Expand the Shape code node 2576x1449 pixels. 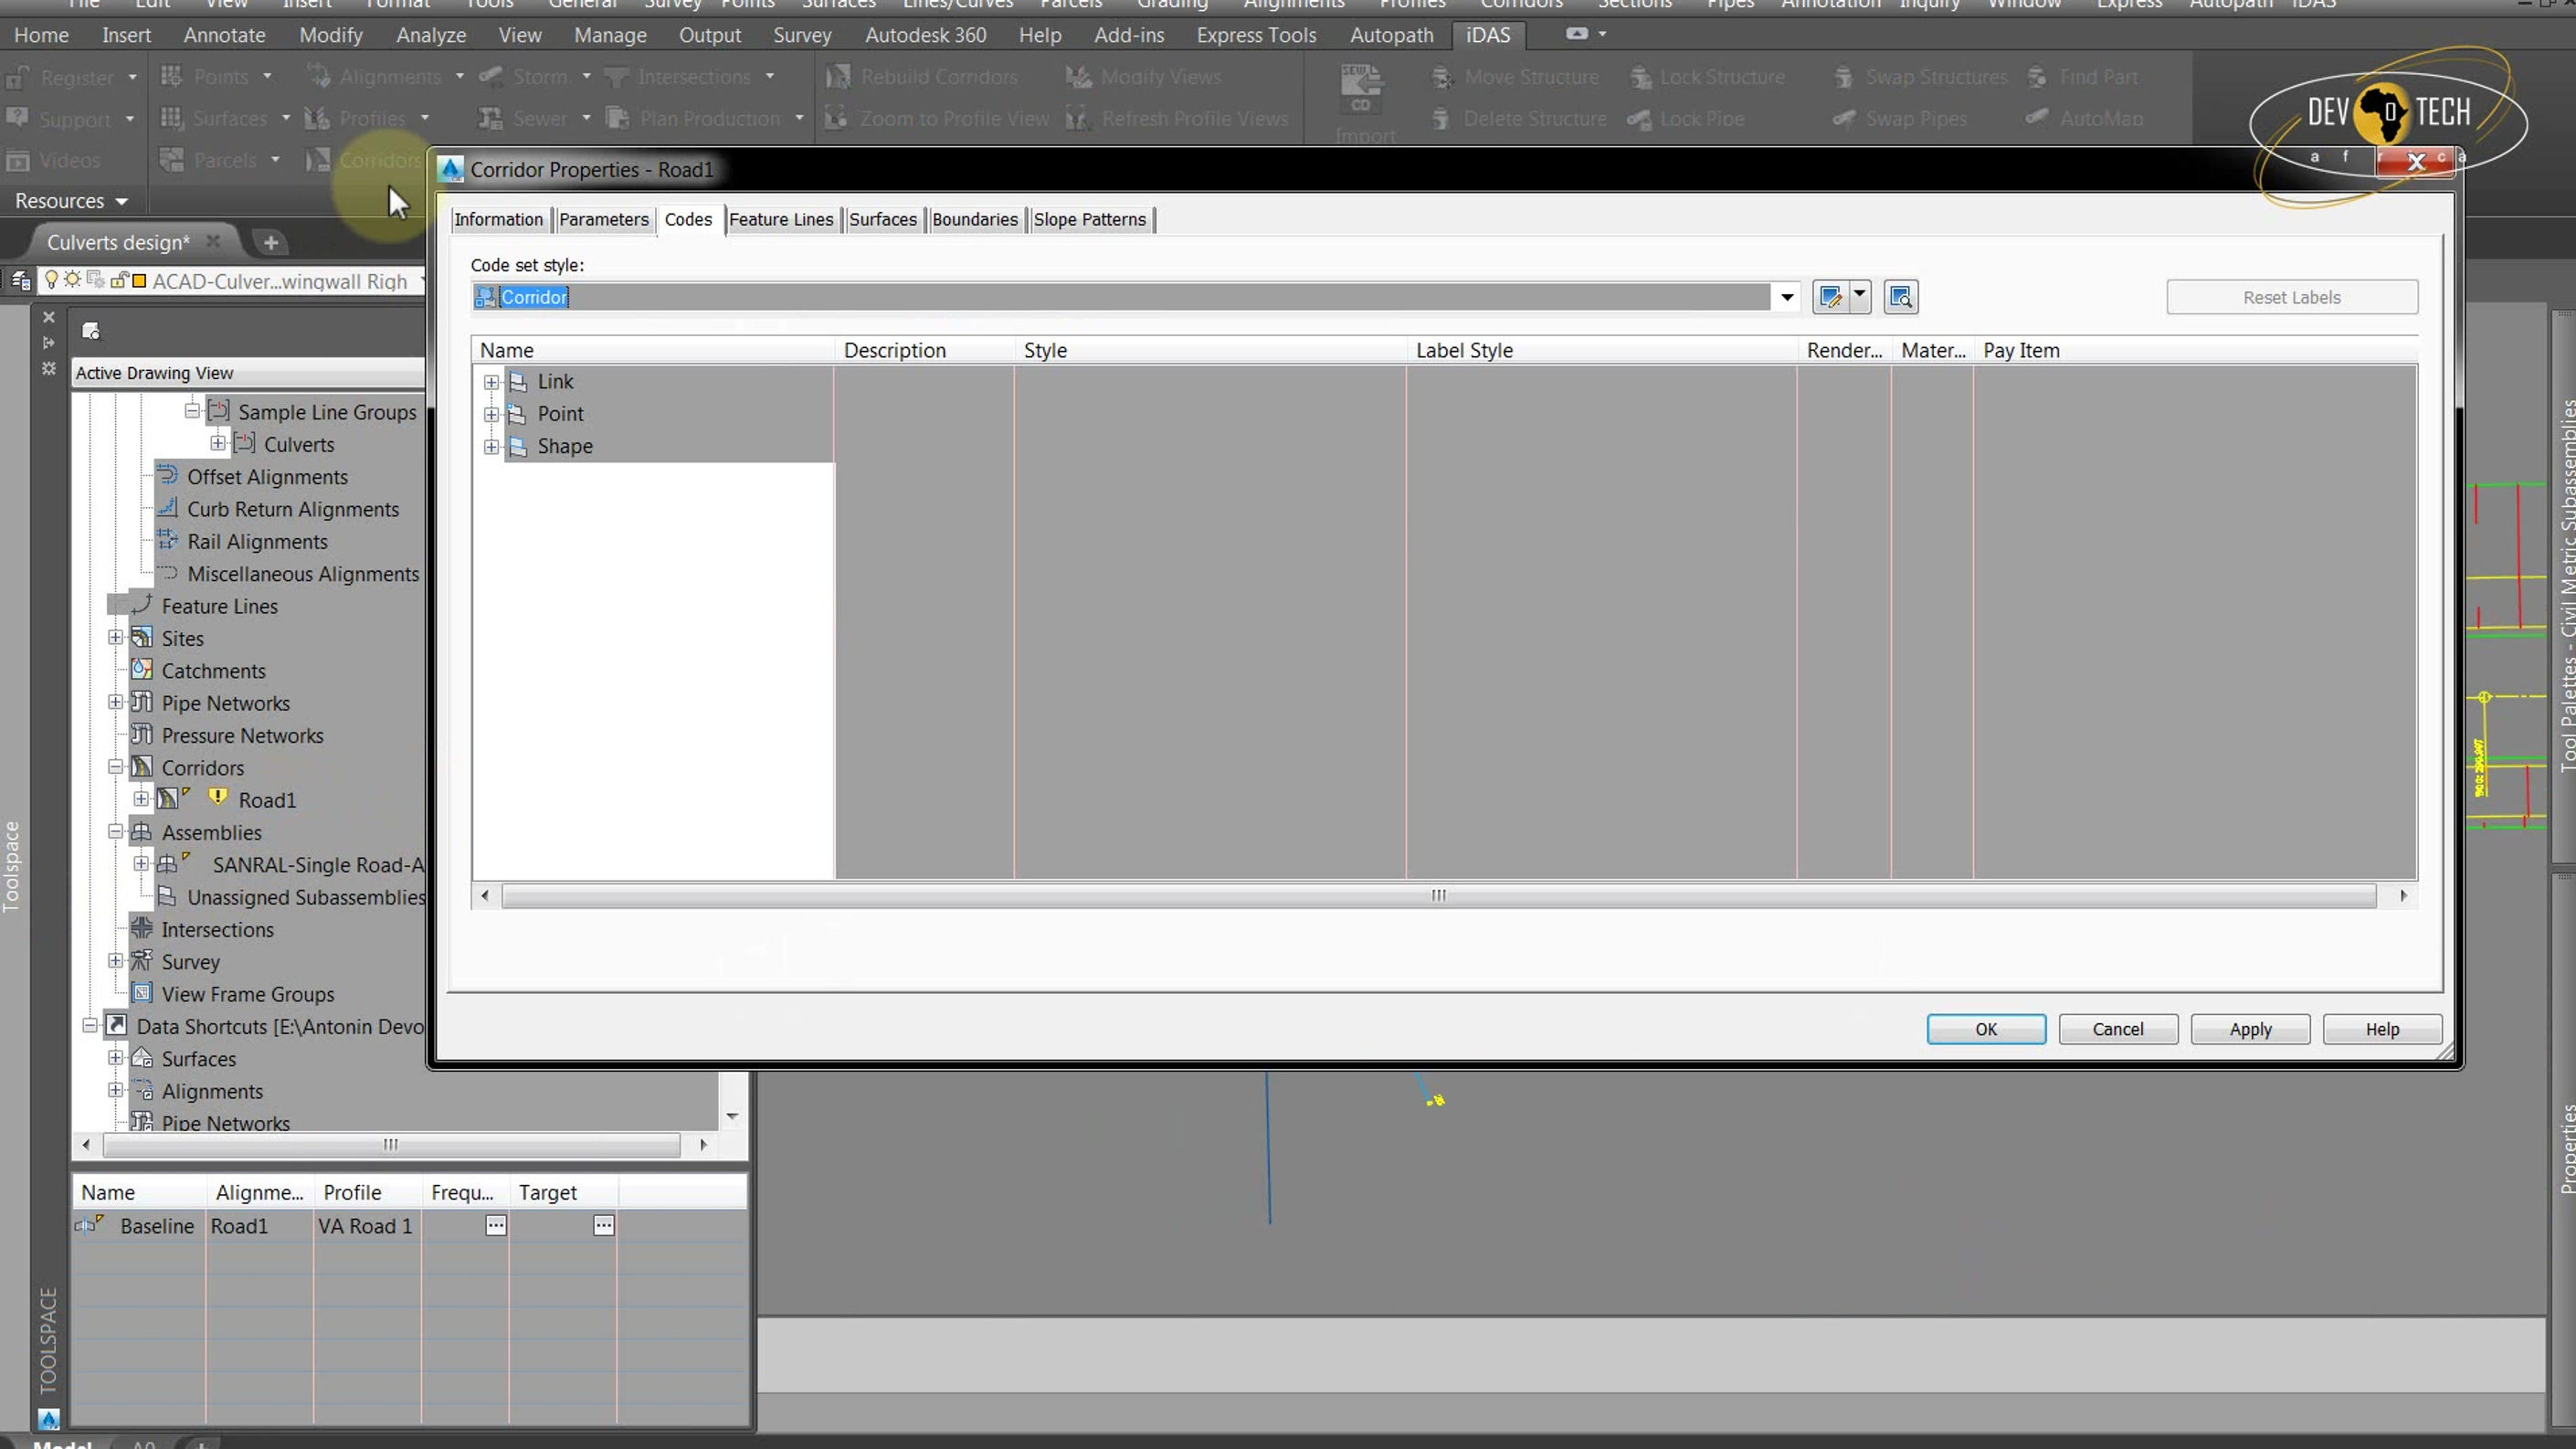491,447
